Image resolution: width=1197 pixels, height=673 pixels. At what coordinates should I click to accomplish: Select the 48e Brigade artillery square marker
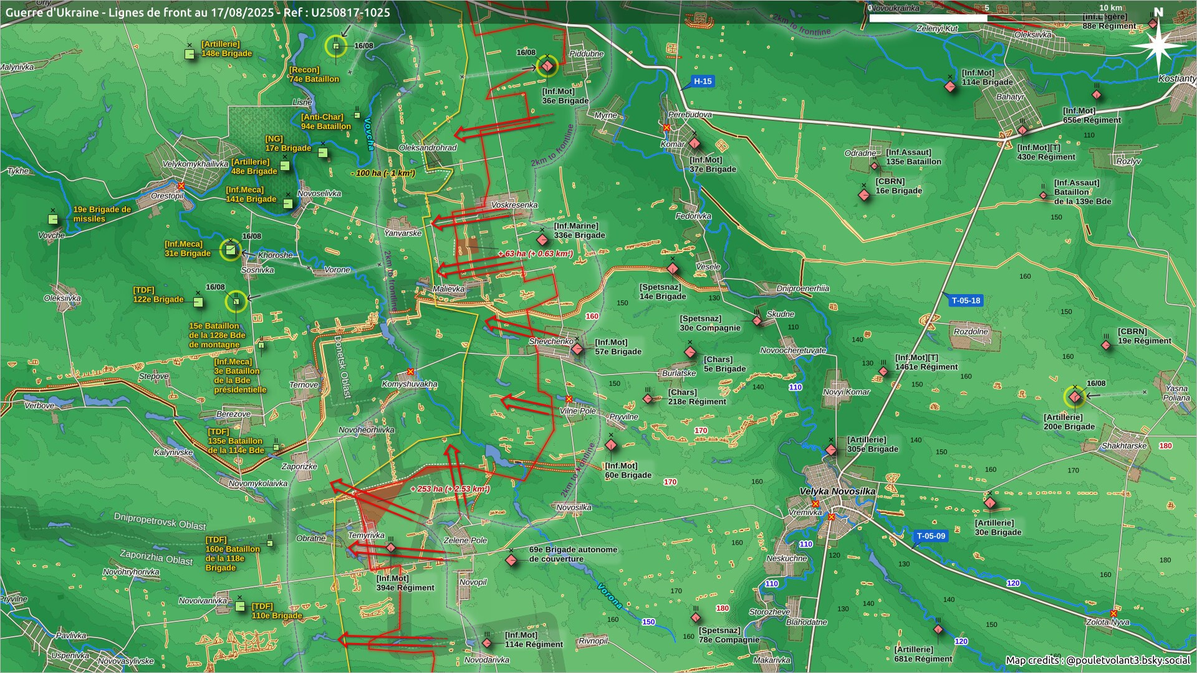[x=285, y=166]
